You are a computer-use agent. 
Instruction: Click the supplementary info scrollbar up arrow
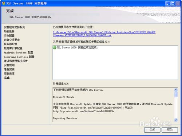pyautogui.click(x=176, y=90)
